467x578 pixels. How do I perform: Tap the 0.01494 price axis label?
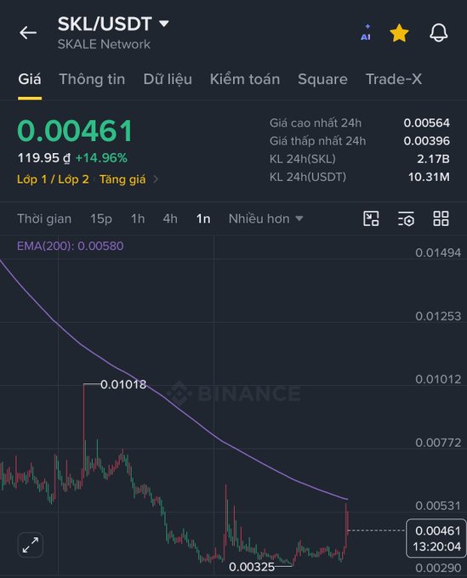(x=438, y=253)
